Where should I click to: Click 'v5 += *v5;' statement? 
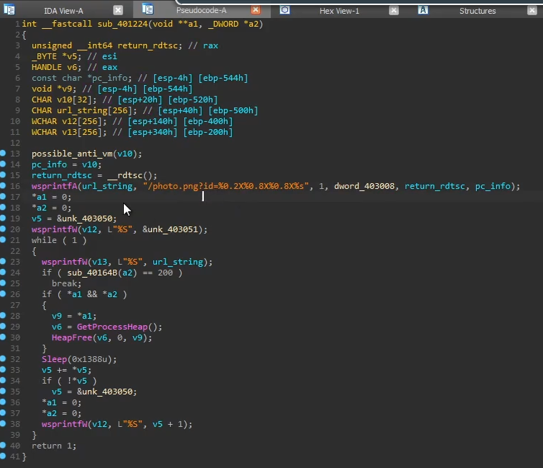[66, 370]
